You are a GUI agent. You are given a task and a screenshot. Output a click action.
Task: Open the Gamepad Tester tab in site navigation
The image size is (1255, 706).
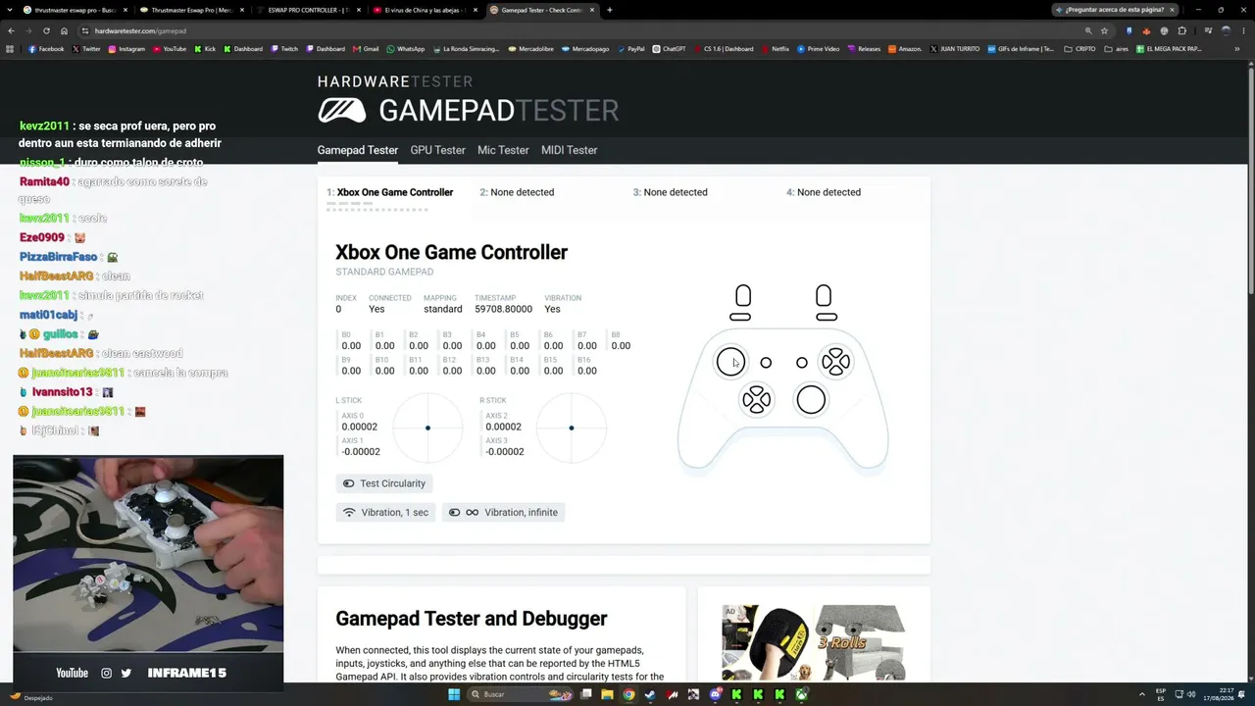[x=357, y=150]
